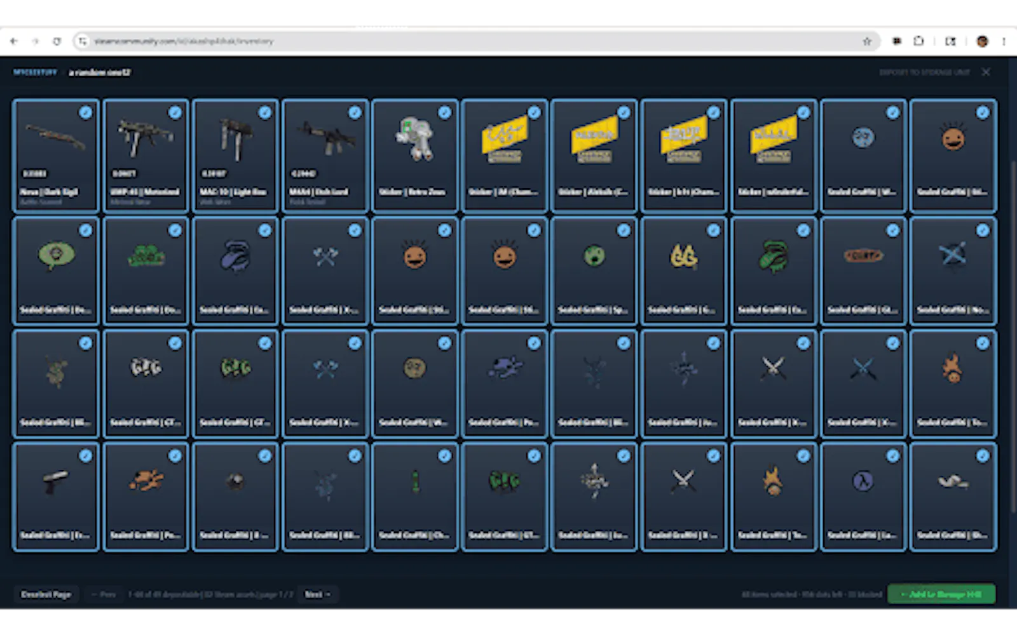
Task: Click the green speech bubble graffiti image
Action: [x=56, y=256]
